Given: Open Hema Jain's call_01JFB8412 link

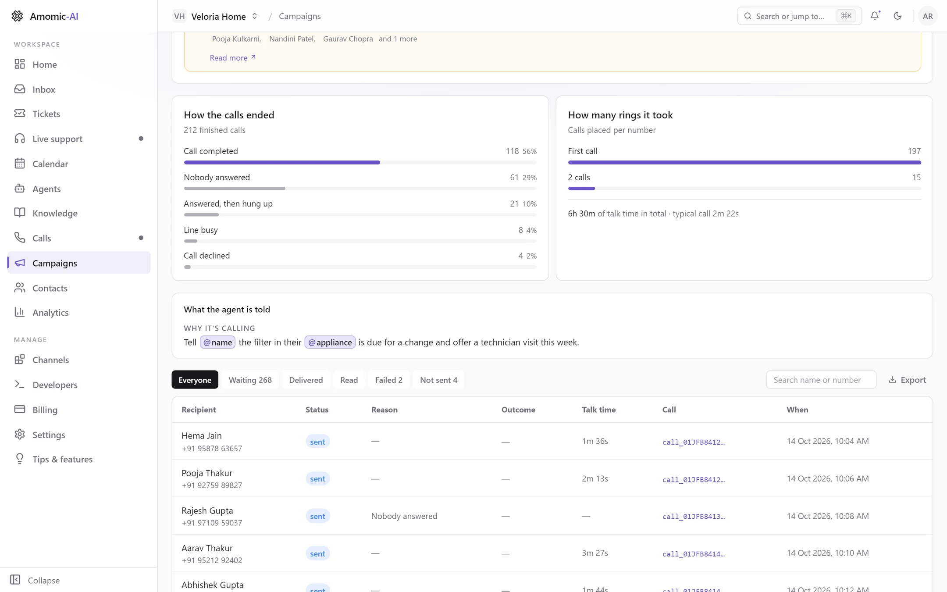Looking at the screenshot, I should tap(693, 442).
